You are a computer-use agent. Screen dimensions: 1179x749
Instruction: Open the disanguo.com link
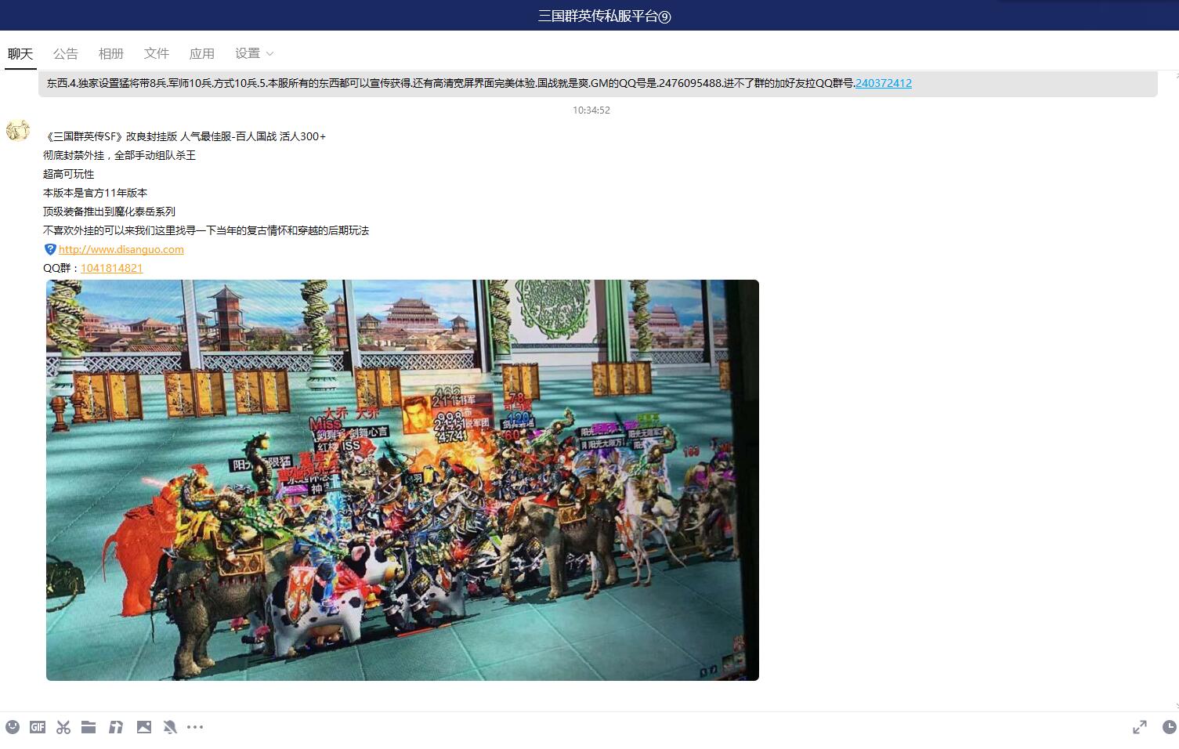121,249
